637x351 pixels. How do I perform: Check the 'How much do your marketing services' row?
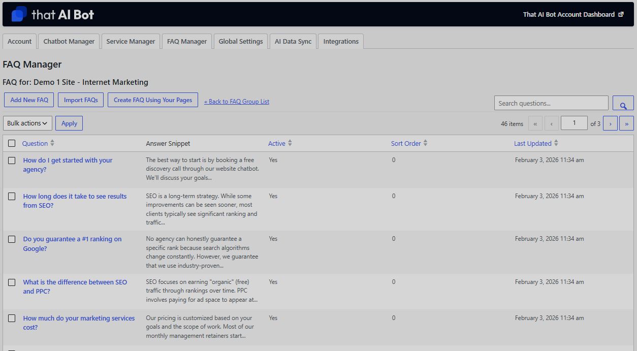[x=12, y=318]
